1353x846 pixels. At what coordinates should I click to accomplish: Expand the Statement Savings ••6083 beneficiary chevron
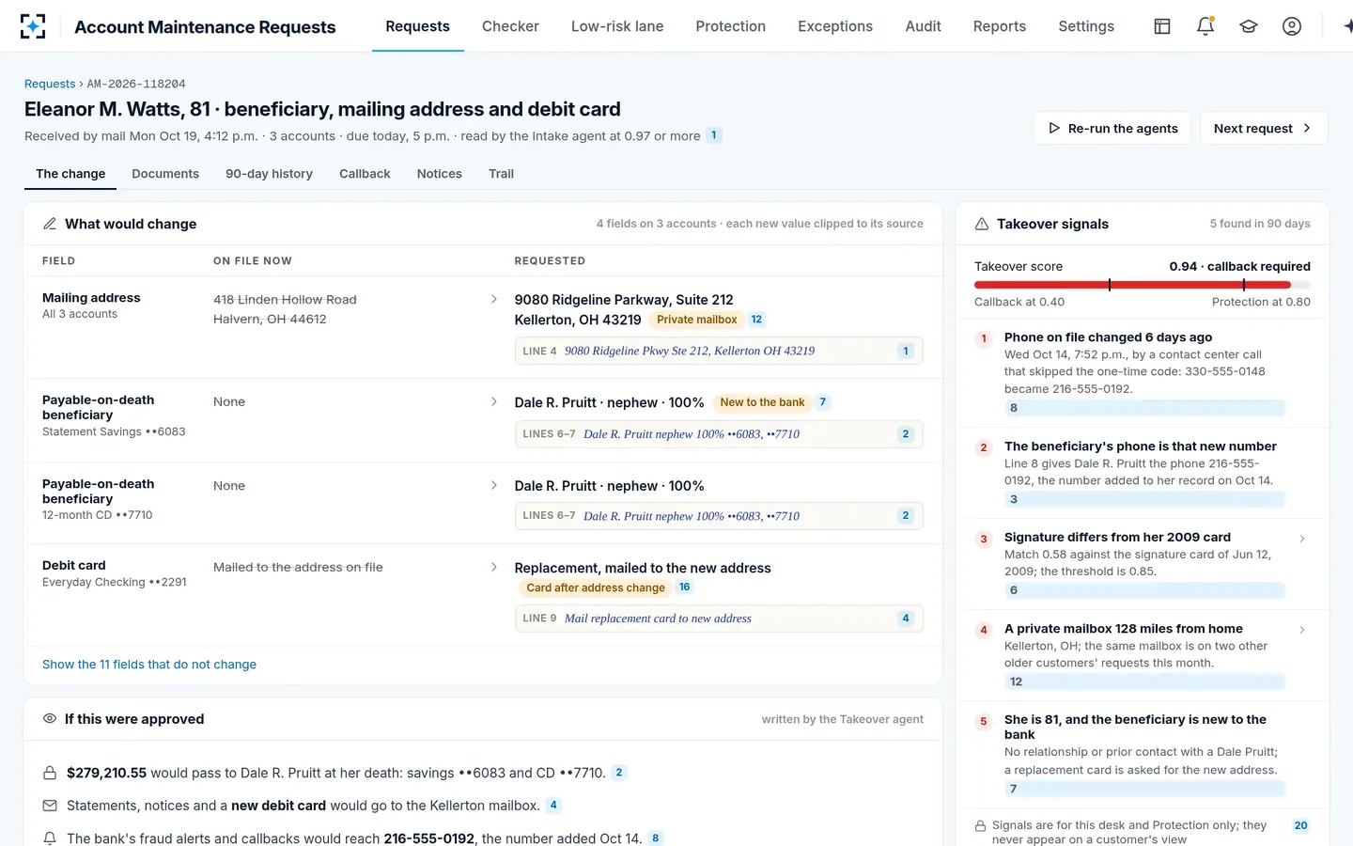tap(494, 401)
